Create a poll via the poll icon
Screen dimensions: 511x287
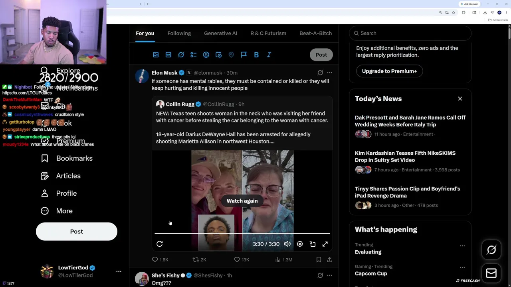(194, 55)
